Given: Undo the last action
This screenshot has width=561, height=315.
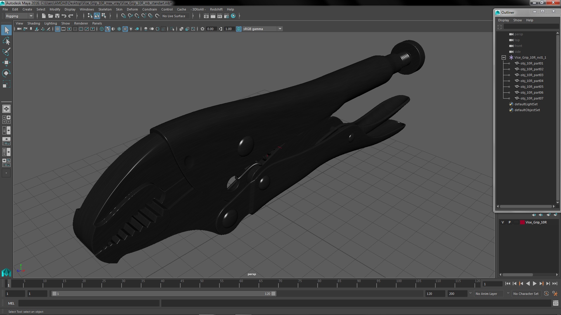Looking at the screenshot, I should click(64, 16).
